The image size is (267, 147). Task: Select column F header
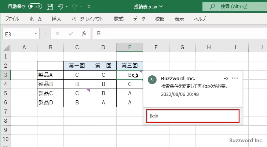(156, 47)
